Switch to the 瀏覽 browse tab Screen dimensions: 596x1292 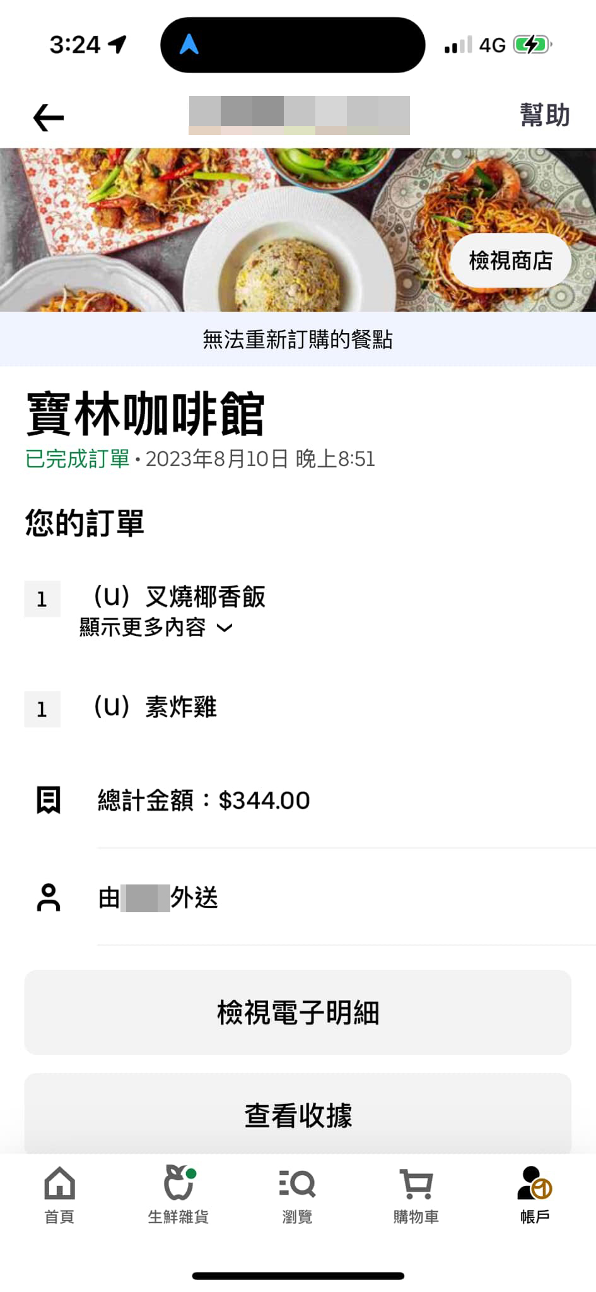pos(297,1194)
